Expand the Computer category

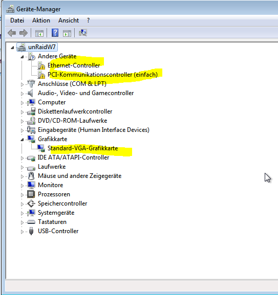(x=22, y=103)
